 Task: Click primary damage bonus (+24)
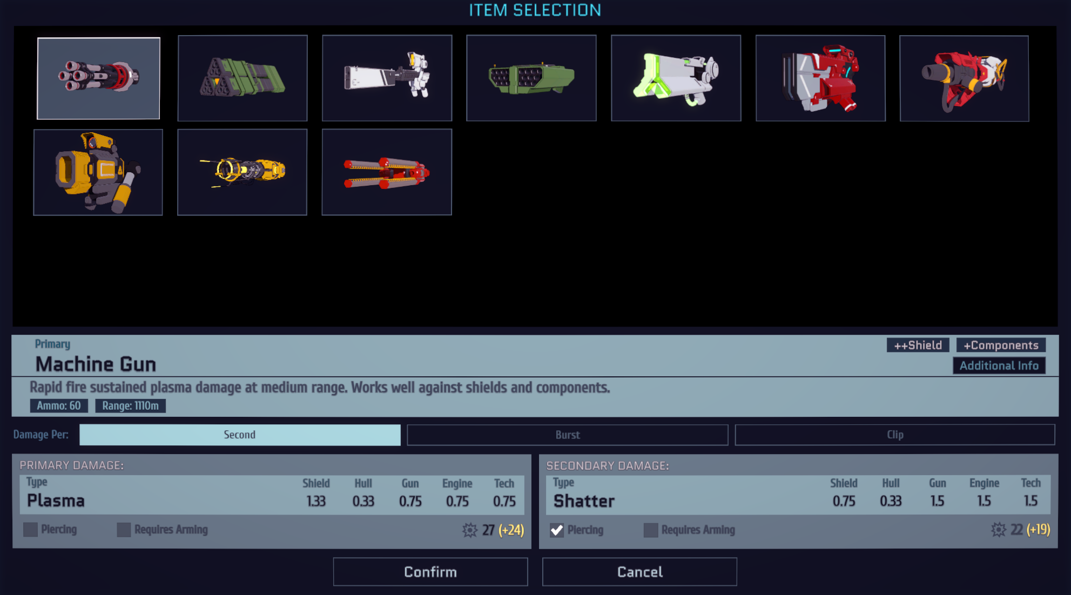pyautogui.click(x=511, y=530)
